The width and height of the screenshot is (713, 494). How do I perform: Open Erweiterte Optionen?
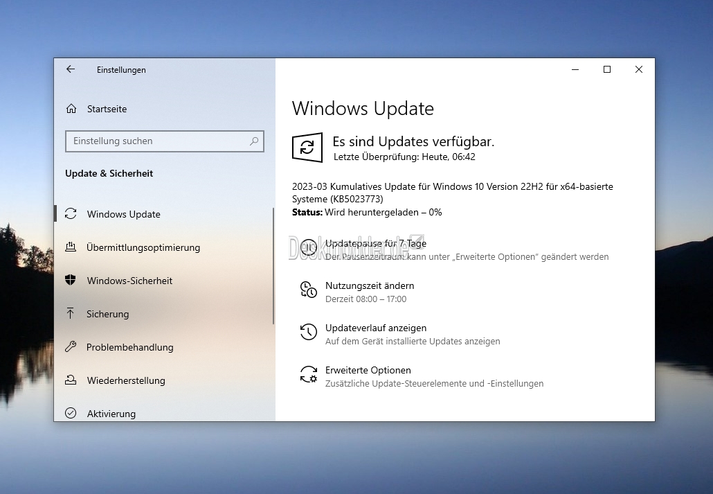tap(368, 370)
